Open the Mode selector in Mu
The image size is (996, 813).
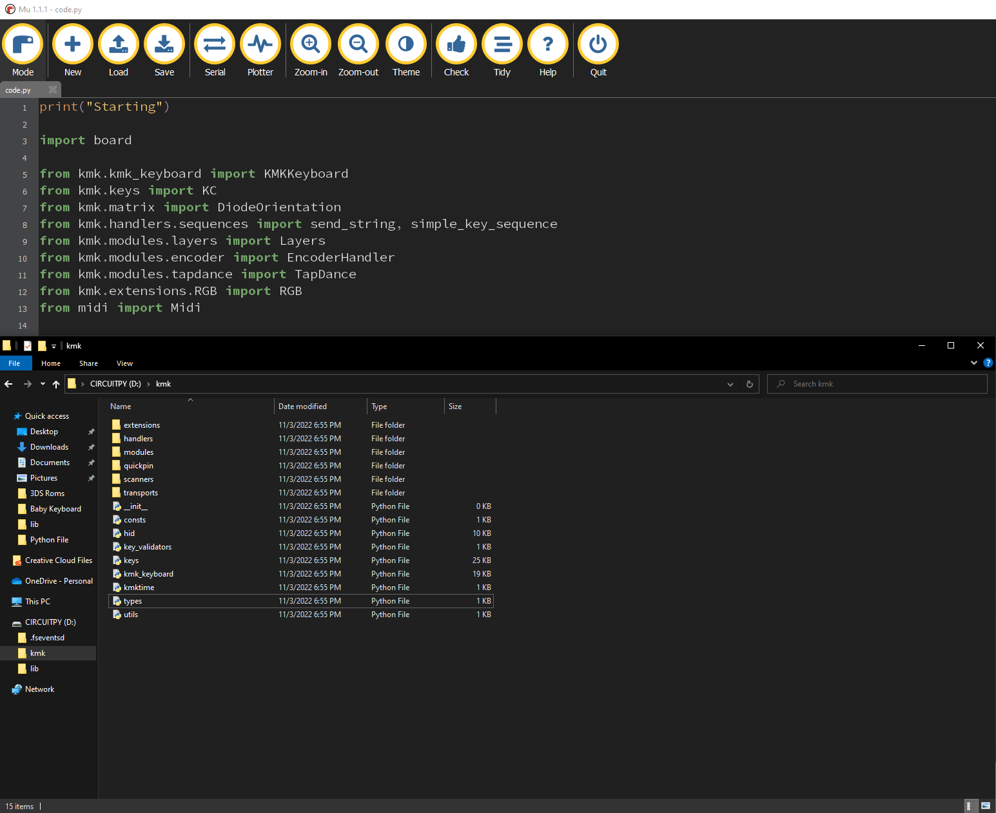[x=23, y=44]
